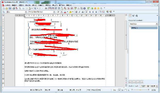Enable right alignment for the paragraph

[93, 12]
